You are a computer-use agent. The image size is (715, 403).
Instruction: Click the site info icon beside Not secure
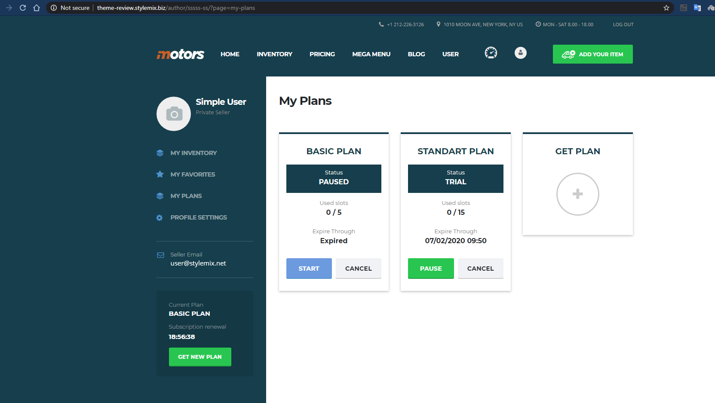[x=54, y=8]
